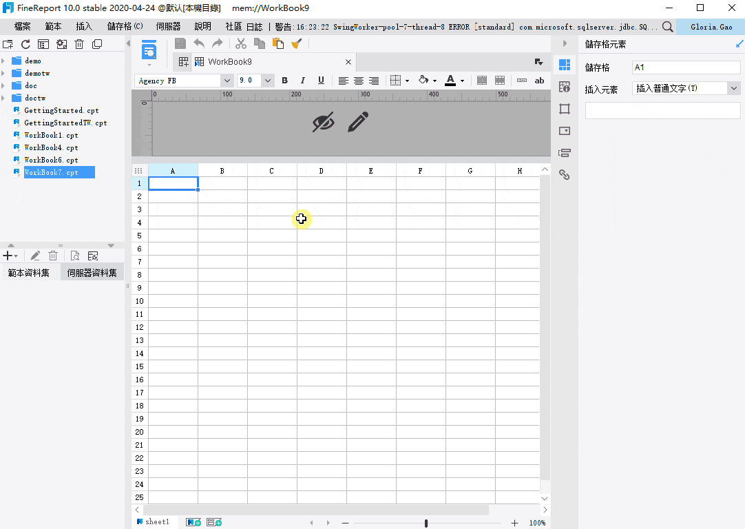The height and width of the screenshot is (529, 745).
Task: Open the 儲存格 menu
Action: (125, 27)
